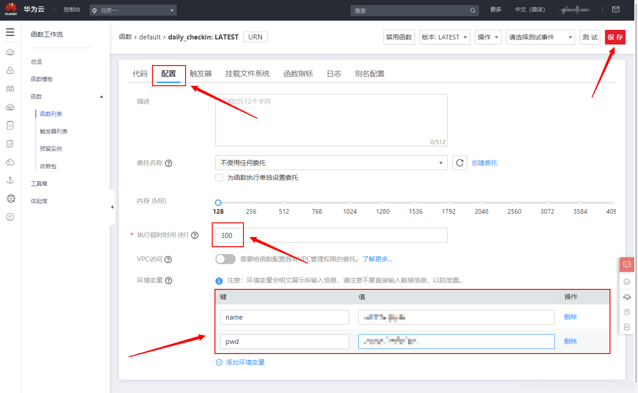
Task: Click the wave-shaped icon in left rail
Action: 10,89
